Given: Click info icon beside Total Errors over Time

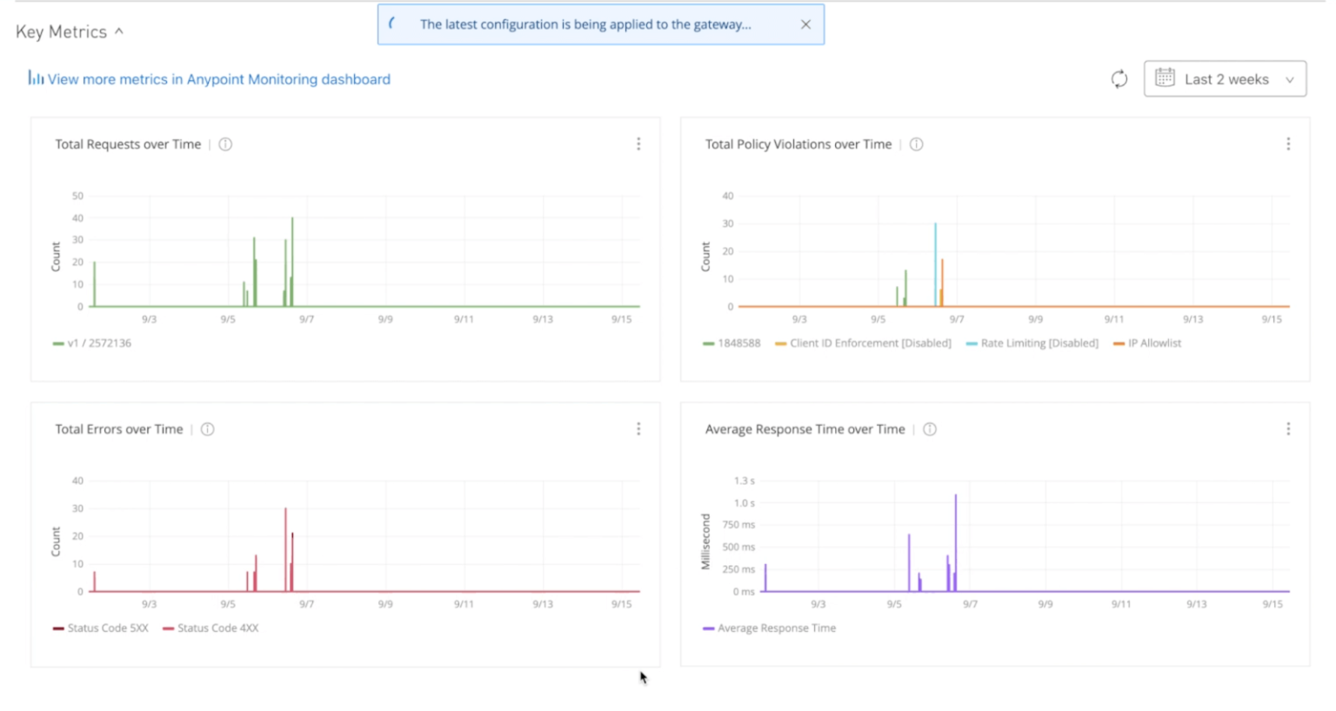Looking at the screenshot, I should pyautogui.click(x=208, y=429).
